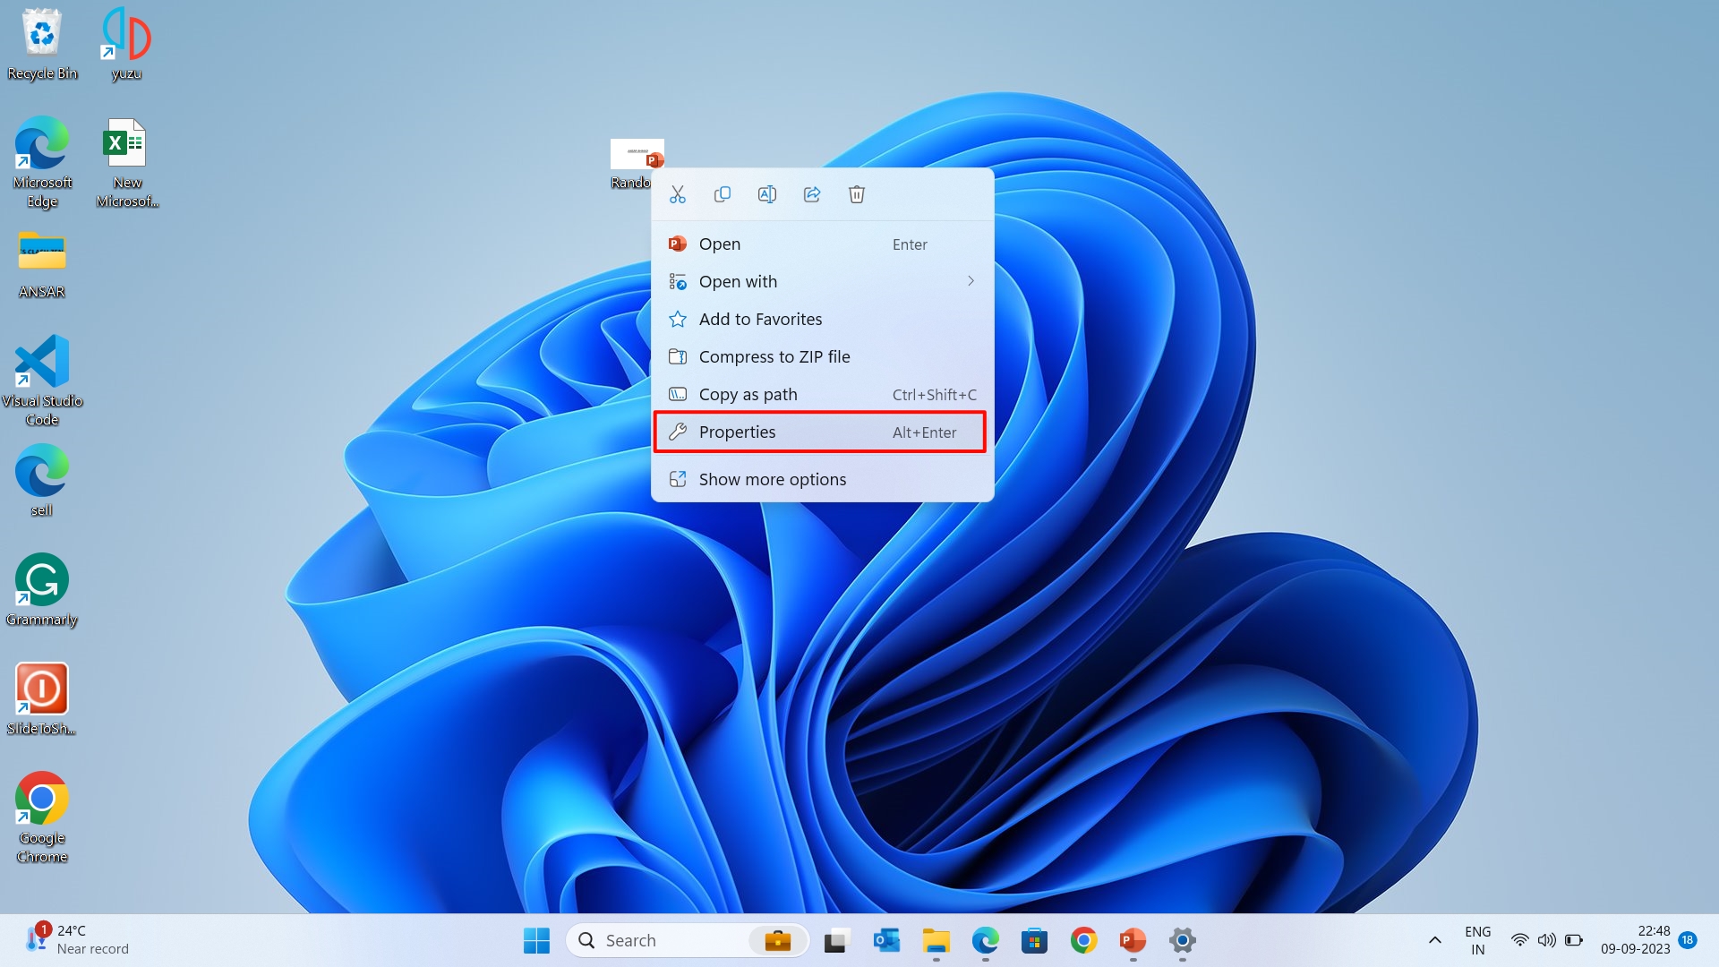Select the Rename icon in the context menu
1719x967 pixels.
pos(767,194)
